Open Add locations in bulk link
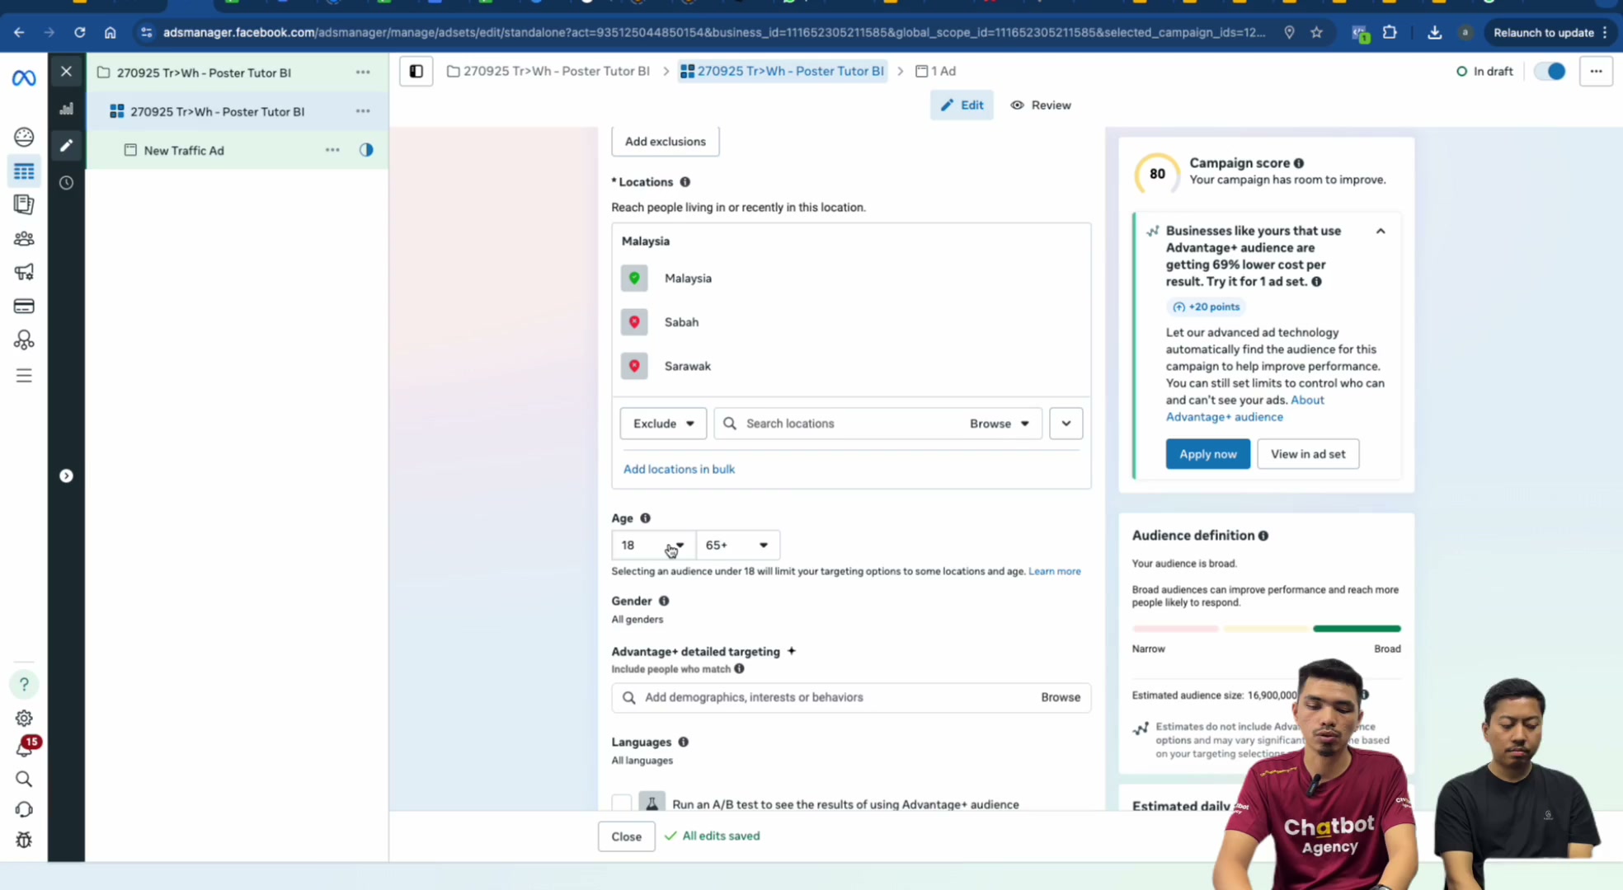Viewport: 1623px width, 890px height. (x=679, y=469)
